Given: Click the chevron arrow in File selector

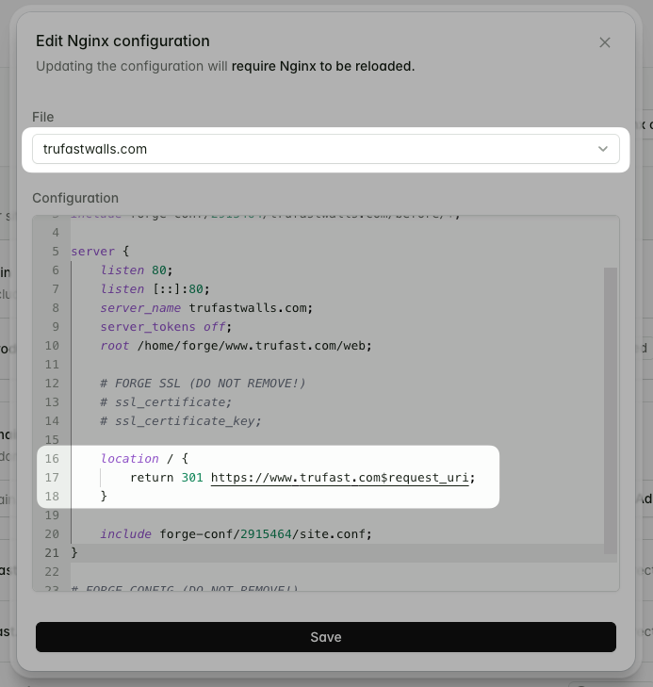Looking at the screenshot, I should [x=603, y=149].
